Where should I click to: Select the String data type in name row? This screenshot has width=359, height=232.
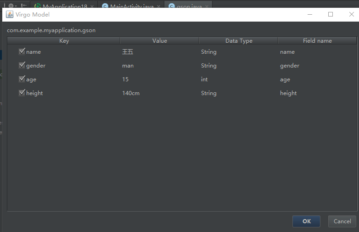pos(239,52)
